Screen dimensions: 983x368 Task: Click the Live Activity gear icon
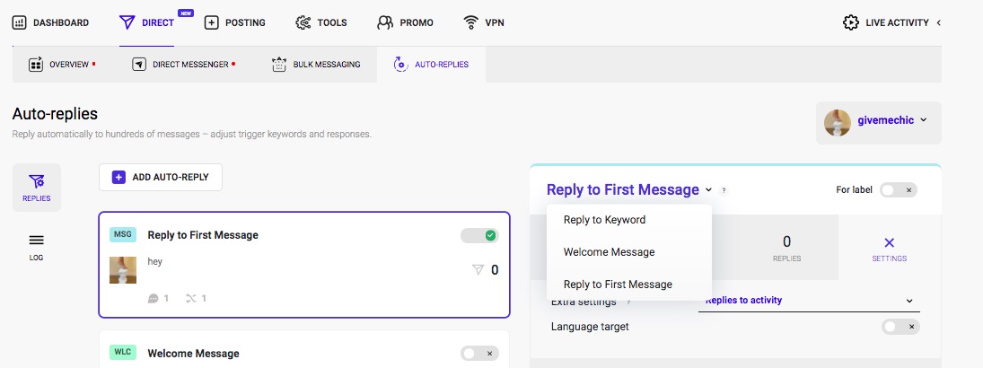coord(851,22)
